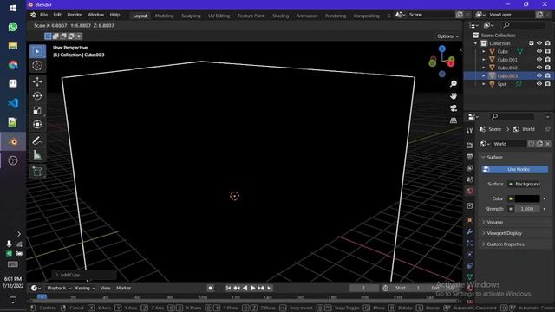Open the Render properties tab icon

pos(470,145)
